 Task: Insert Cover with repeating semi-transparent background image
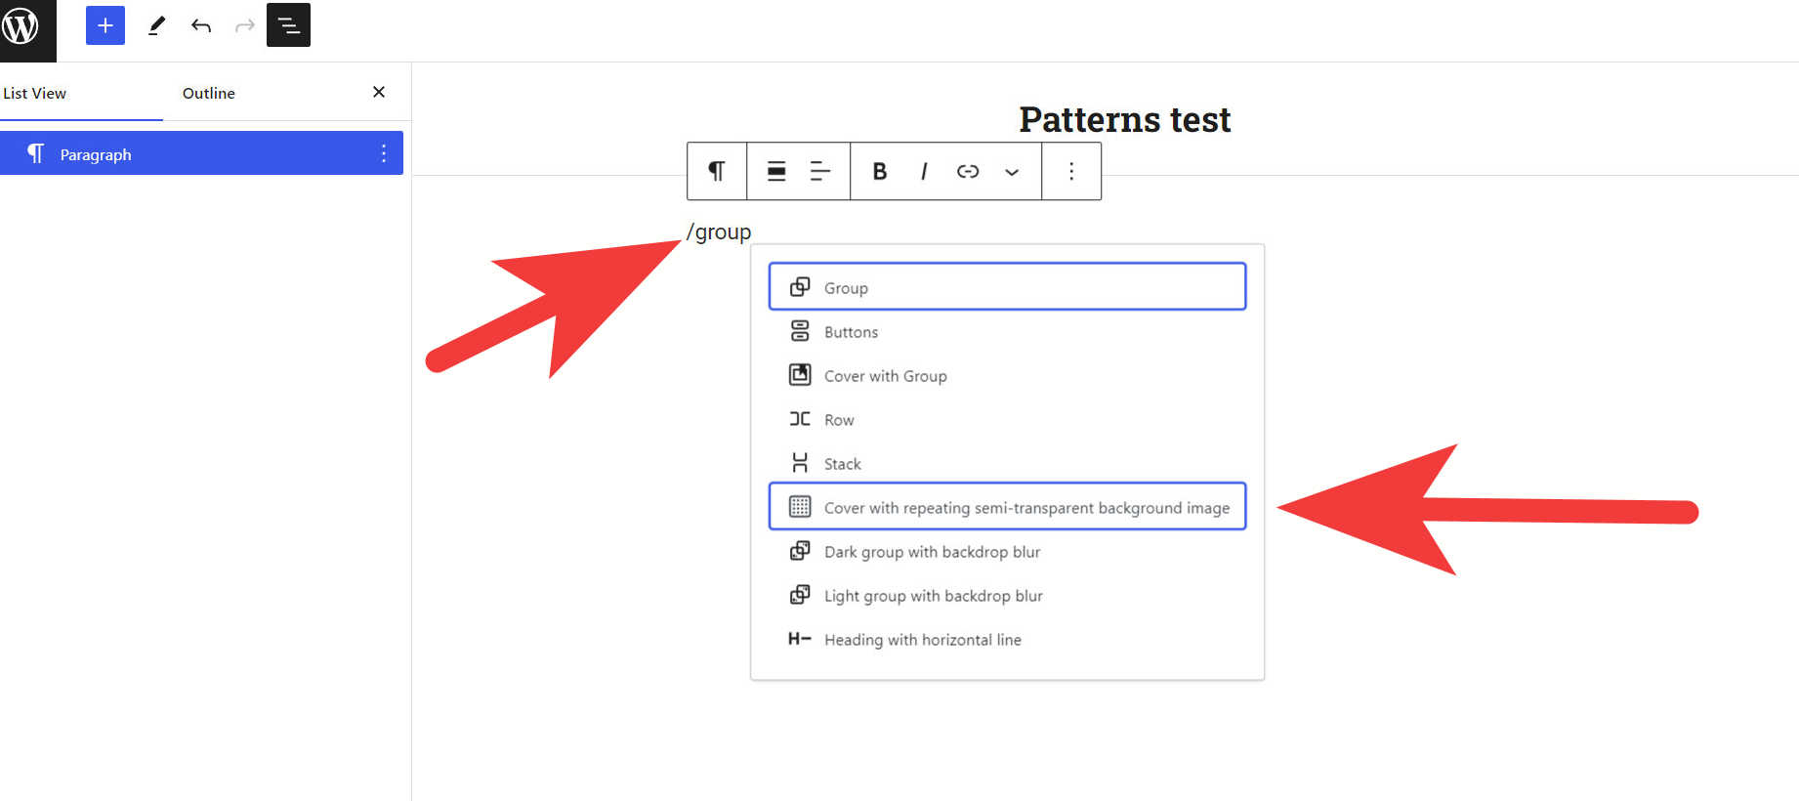tap(1007, 507)
